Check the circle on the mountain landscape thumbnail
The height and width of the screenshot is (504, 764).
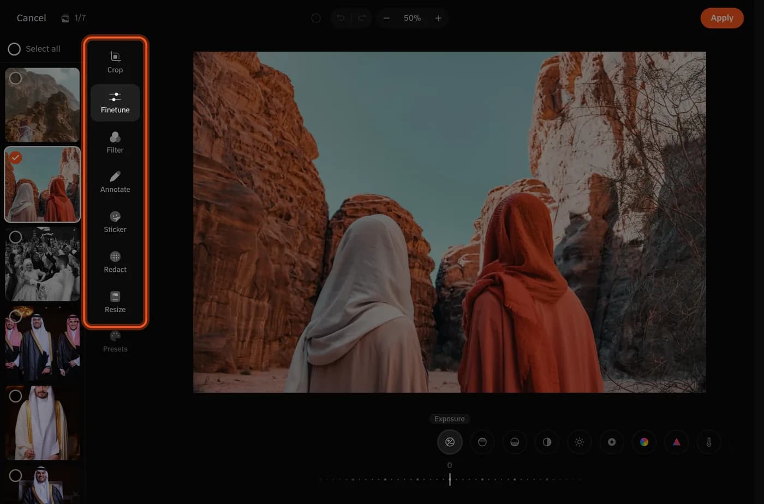coord(16,78)
